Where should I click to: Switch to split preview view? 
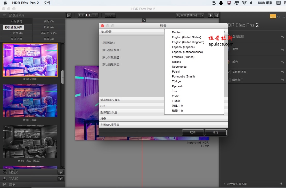point(88,15)
